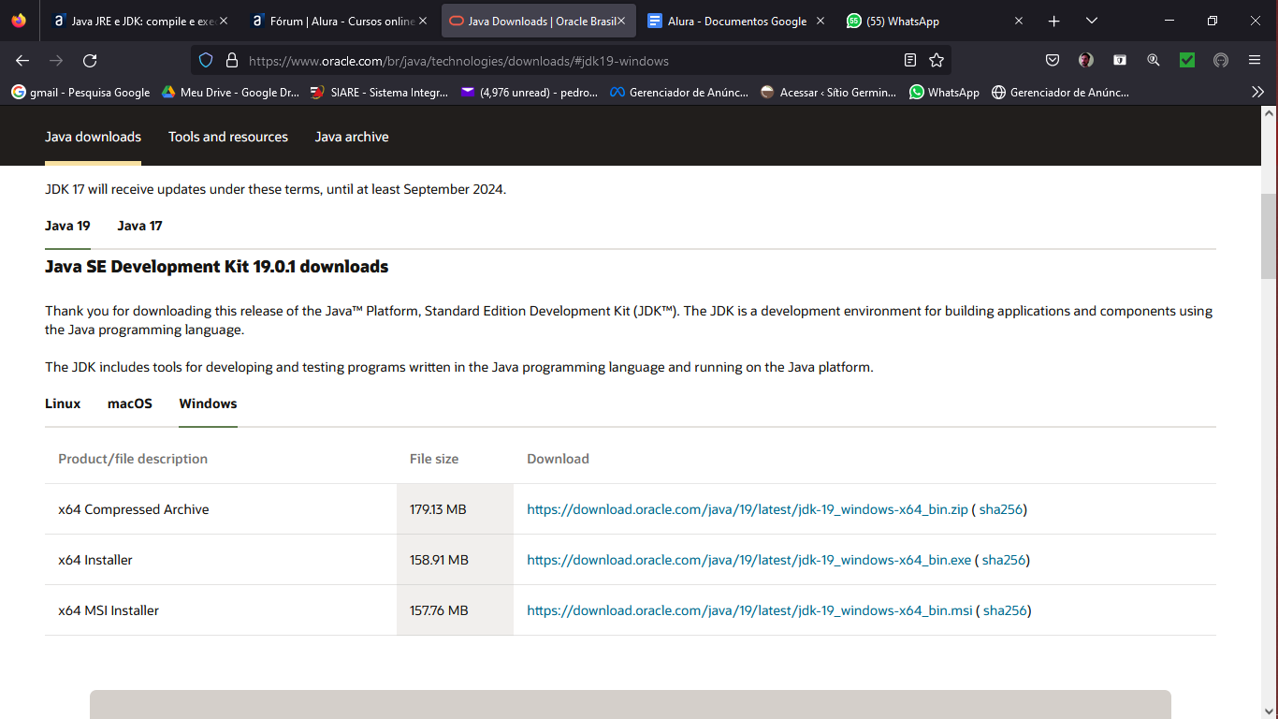The image size is (1278, 719).
Task: Open Firefox View button
Action: click(19, 21)
